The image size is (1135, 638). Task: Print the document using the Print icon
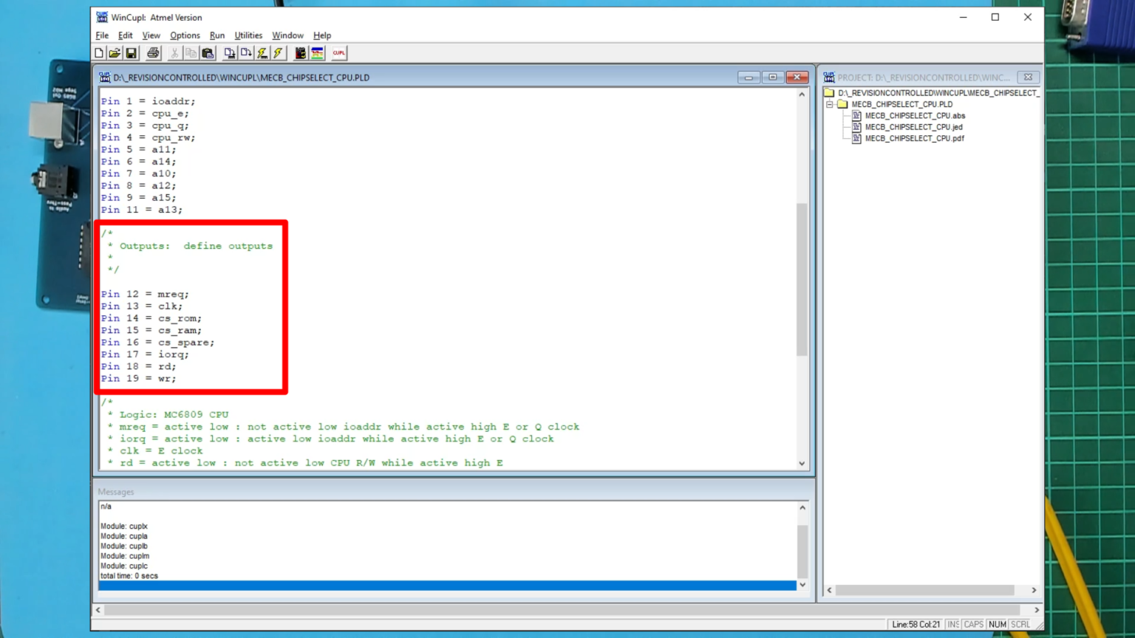click(154, 52)
